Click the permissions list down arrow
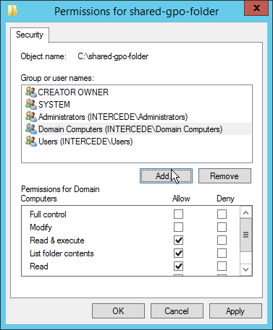This screenshot has height=330, width=273. 245,269
